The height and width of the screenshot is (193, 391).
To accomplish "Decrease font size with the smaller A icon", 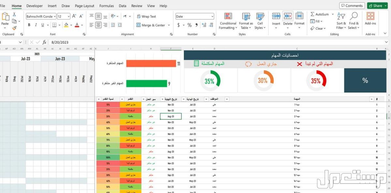I will (x=81, y=16).
